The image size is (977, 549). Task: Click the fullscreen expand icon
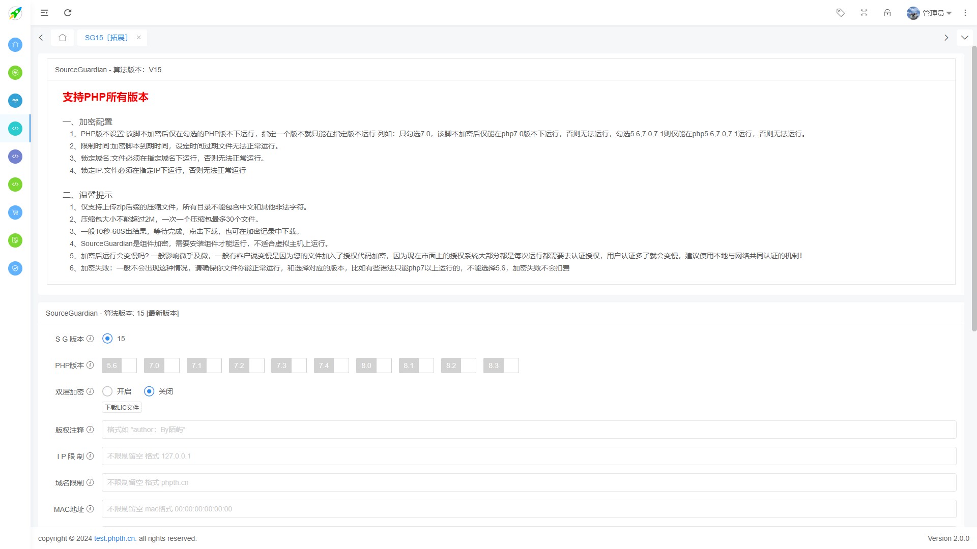[x=864, y=13]
